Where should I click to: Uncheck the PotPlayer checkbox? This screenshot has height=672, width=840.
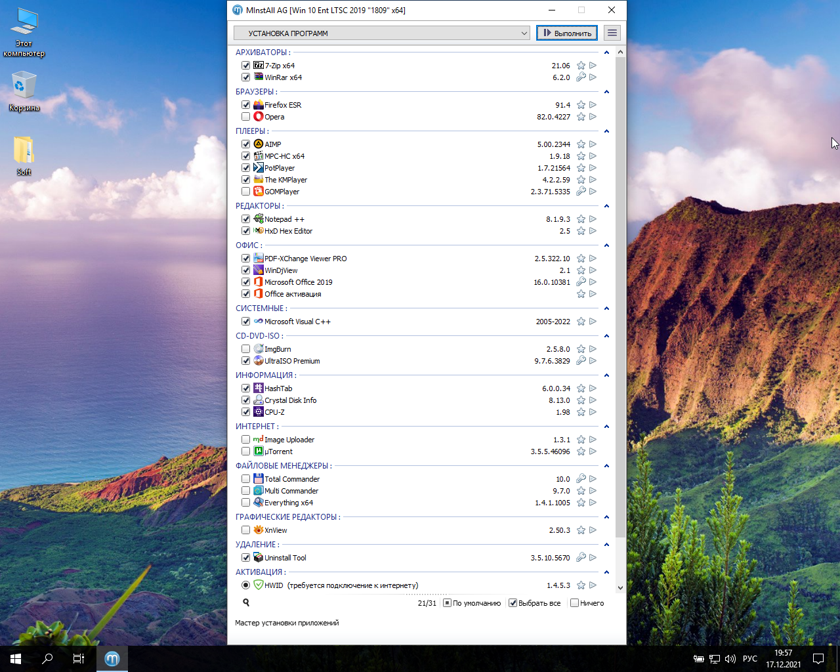(x=245, y=168)
